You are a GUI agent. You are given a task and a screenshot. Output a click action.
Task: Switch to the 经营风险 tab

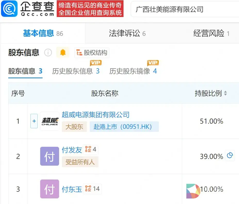coord(211,33)
